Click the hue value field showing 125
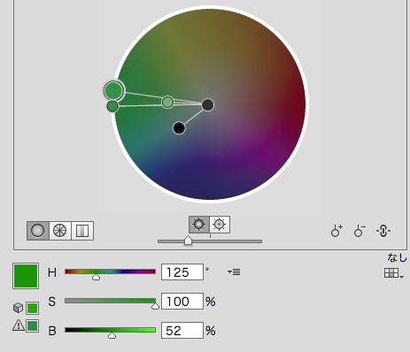The image size is (410, 352). 182,272
